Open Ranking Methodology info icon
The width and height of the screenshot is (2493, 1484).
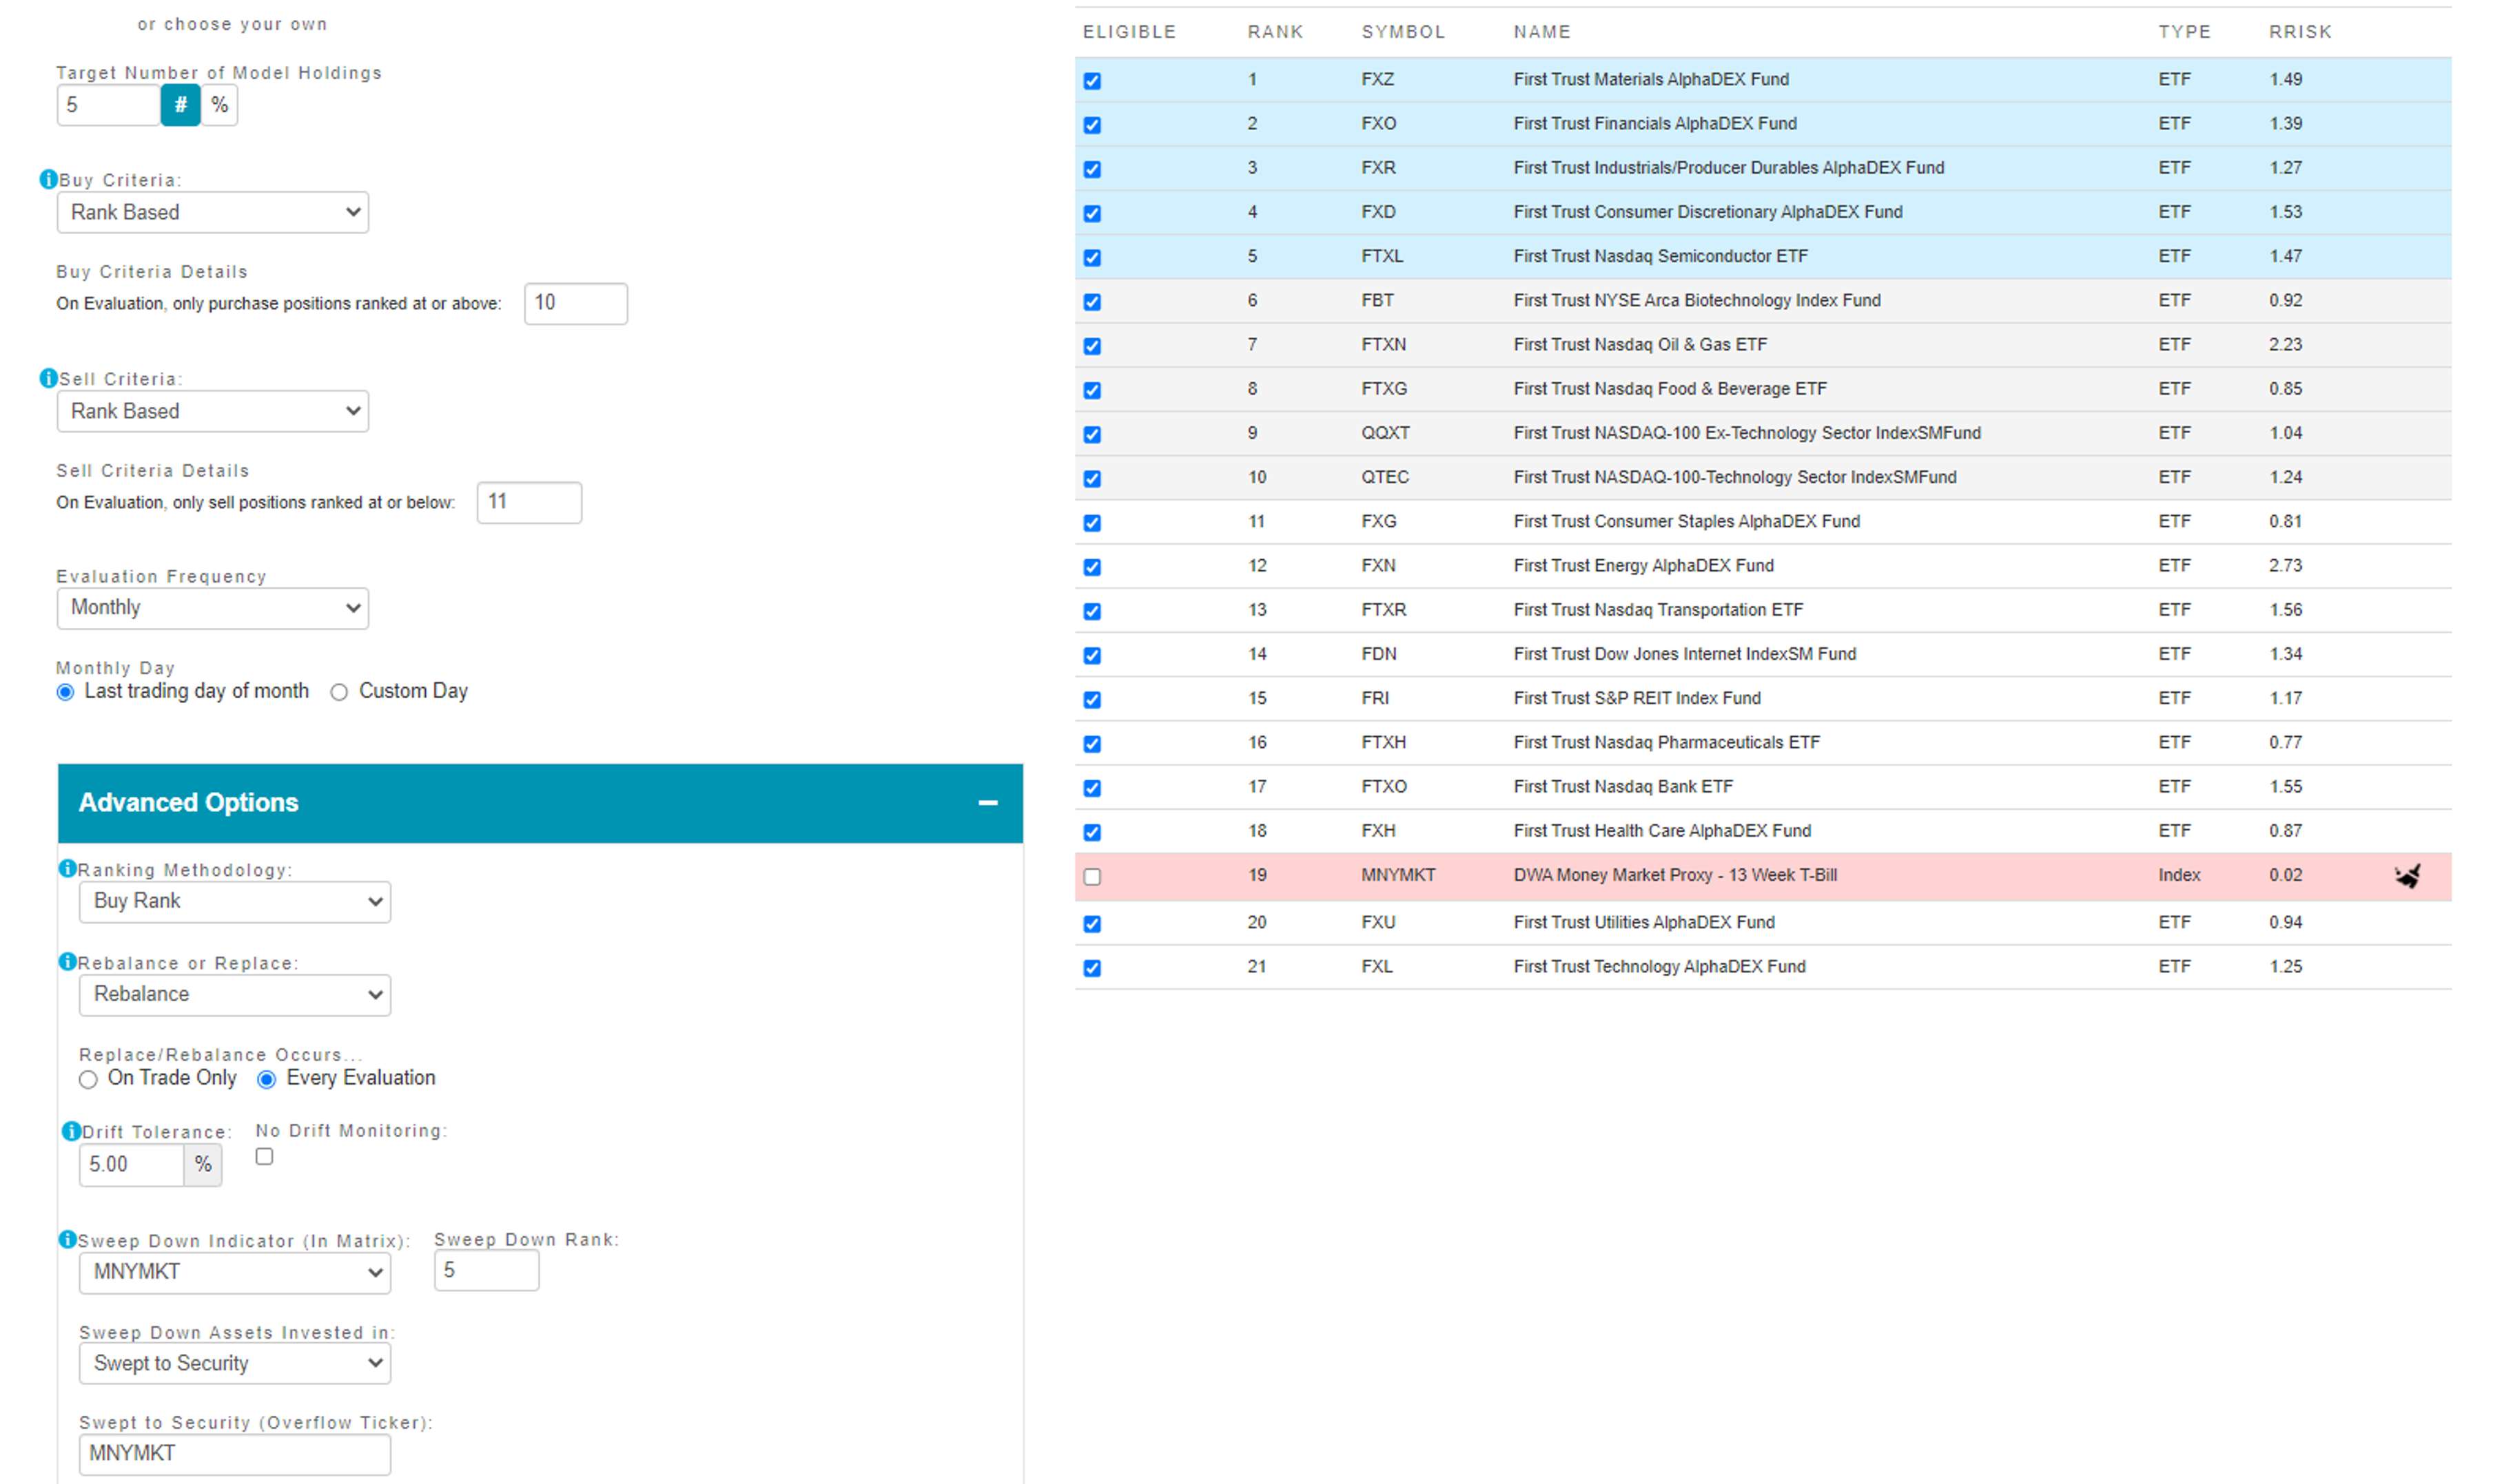pyautogui.click(x=68, y=868)
